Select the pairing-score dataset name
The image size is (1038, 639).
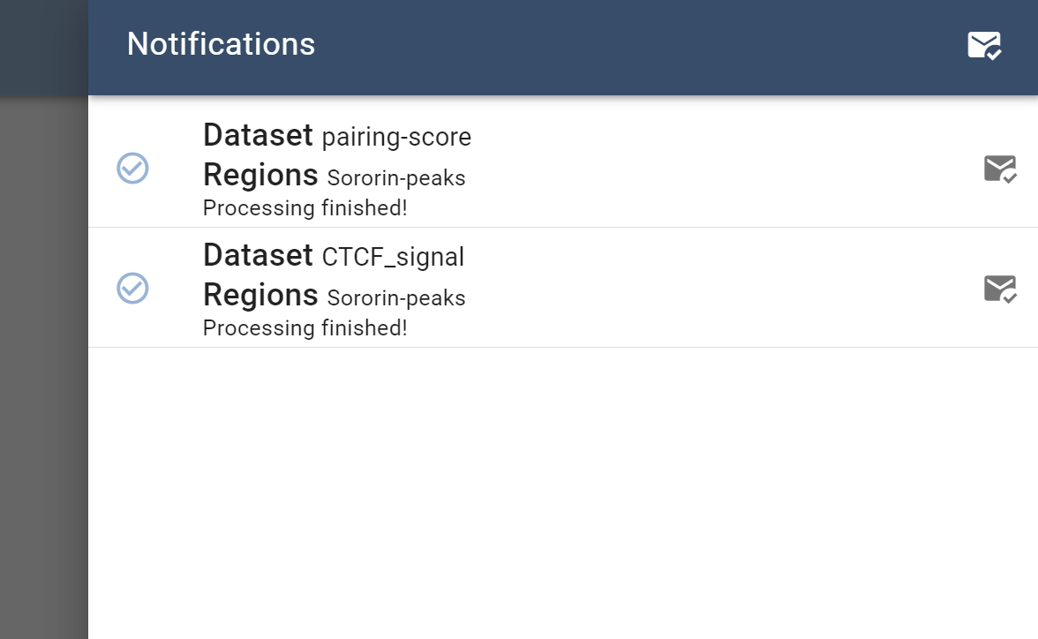tap(396, 137)
